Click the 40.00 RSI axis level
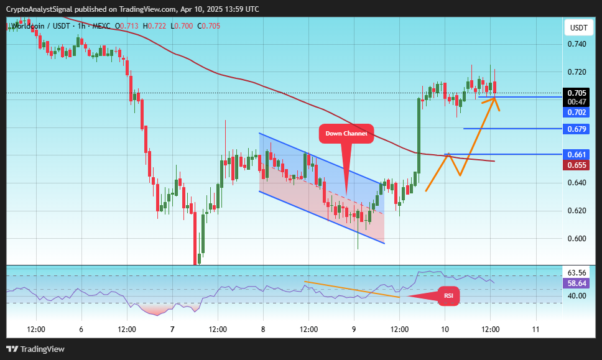 click(577, 296)
